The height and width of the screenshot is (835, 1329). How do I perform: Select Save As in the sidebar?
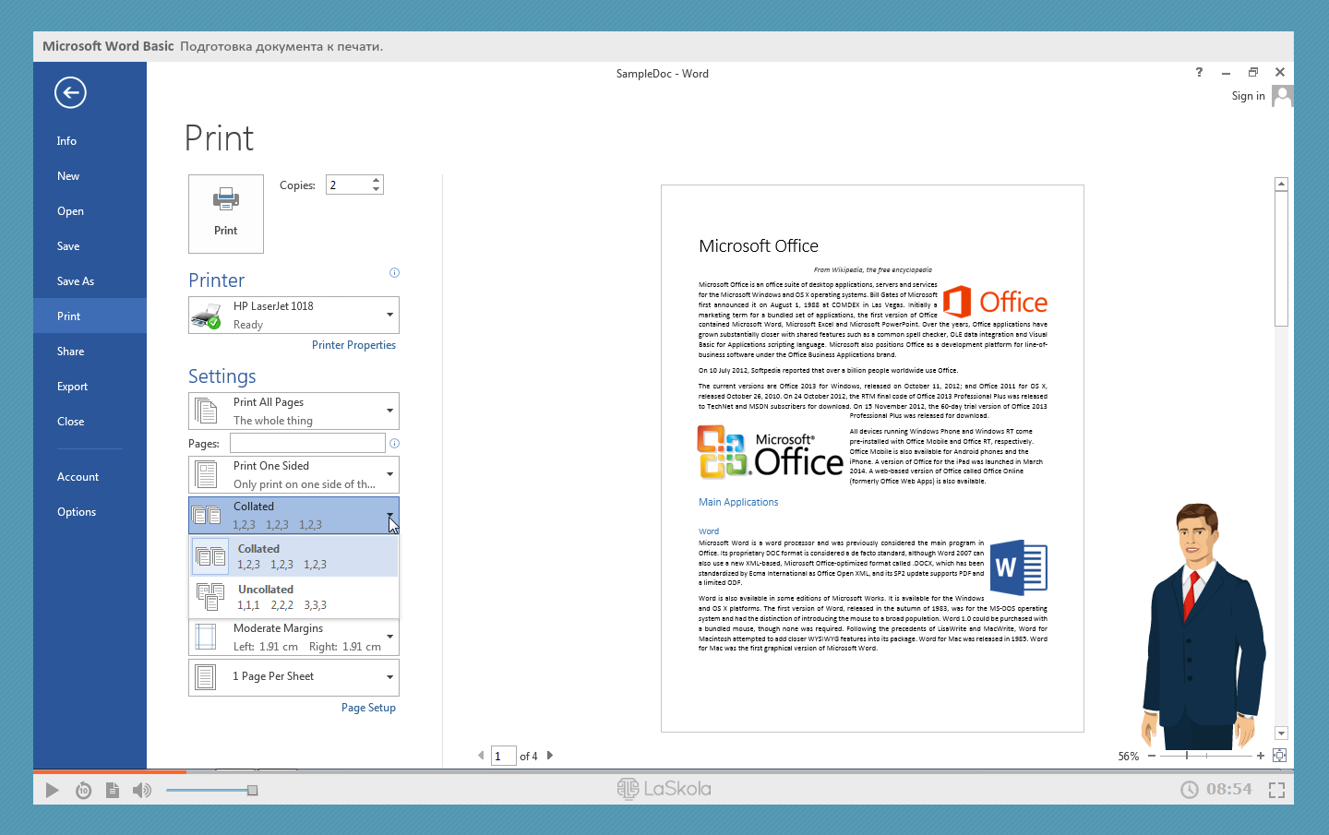tap(76, 281)
